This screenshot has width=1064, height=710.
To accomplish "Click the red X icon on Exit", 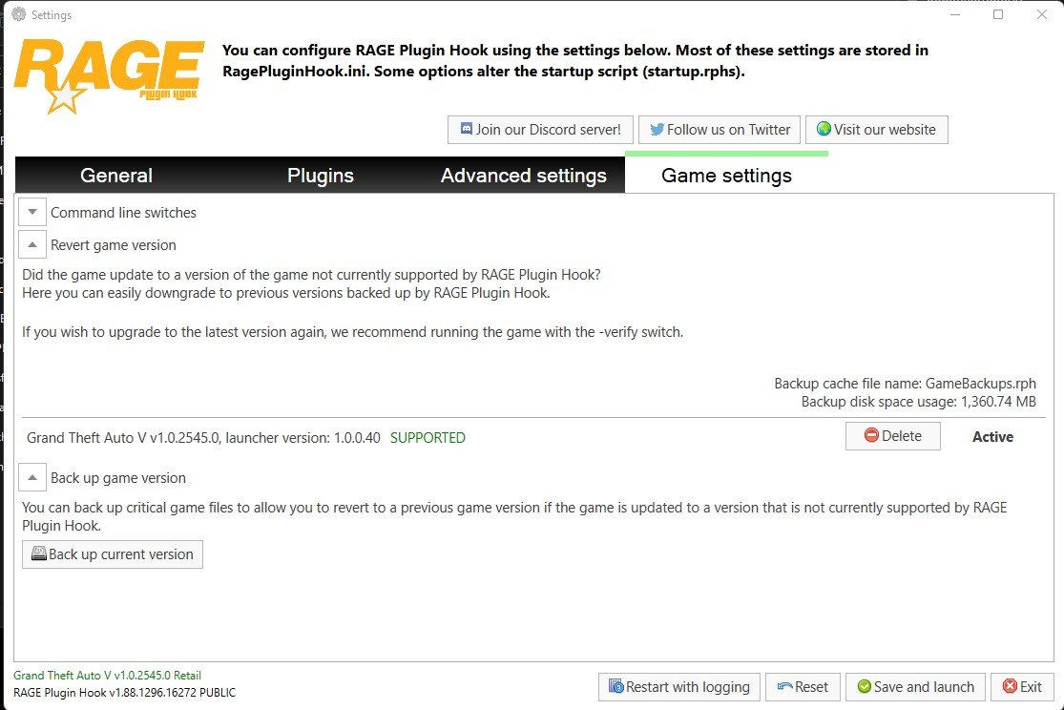I will click(x=1010, y=686).
